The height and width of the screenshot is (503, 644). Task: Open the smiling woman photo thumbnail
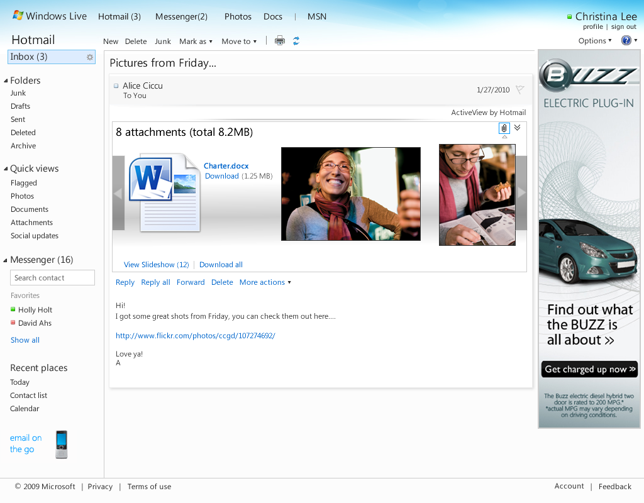[x=351, y=194]
